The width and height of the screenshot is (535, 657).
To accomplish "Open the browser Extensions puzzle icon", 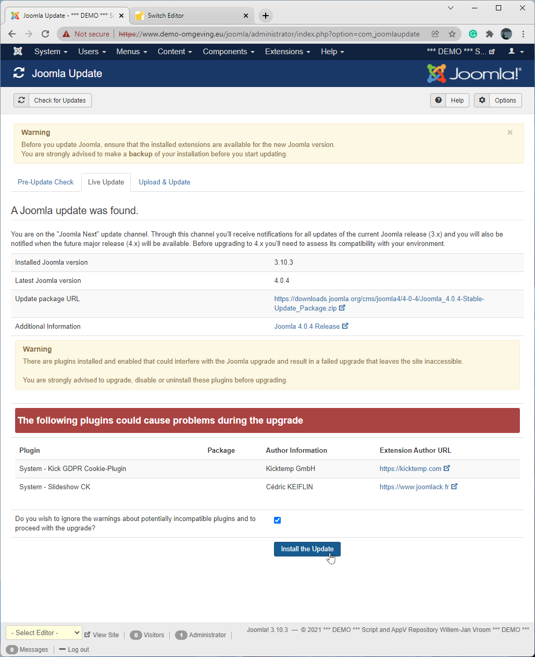I will coord(489,34).
